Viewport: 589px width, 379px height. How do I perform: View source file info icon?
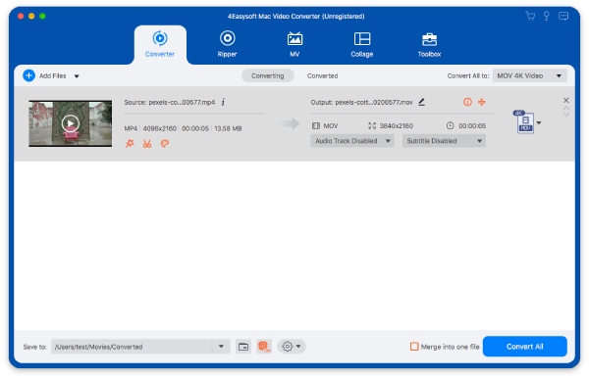click(223, 102)
